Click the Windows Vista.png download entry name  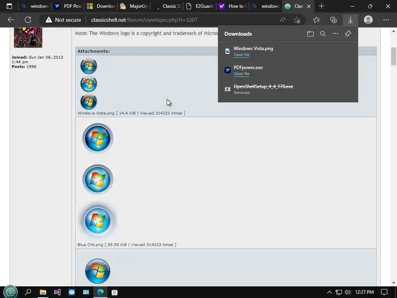click(253, 49)
